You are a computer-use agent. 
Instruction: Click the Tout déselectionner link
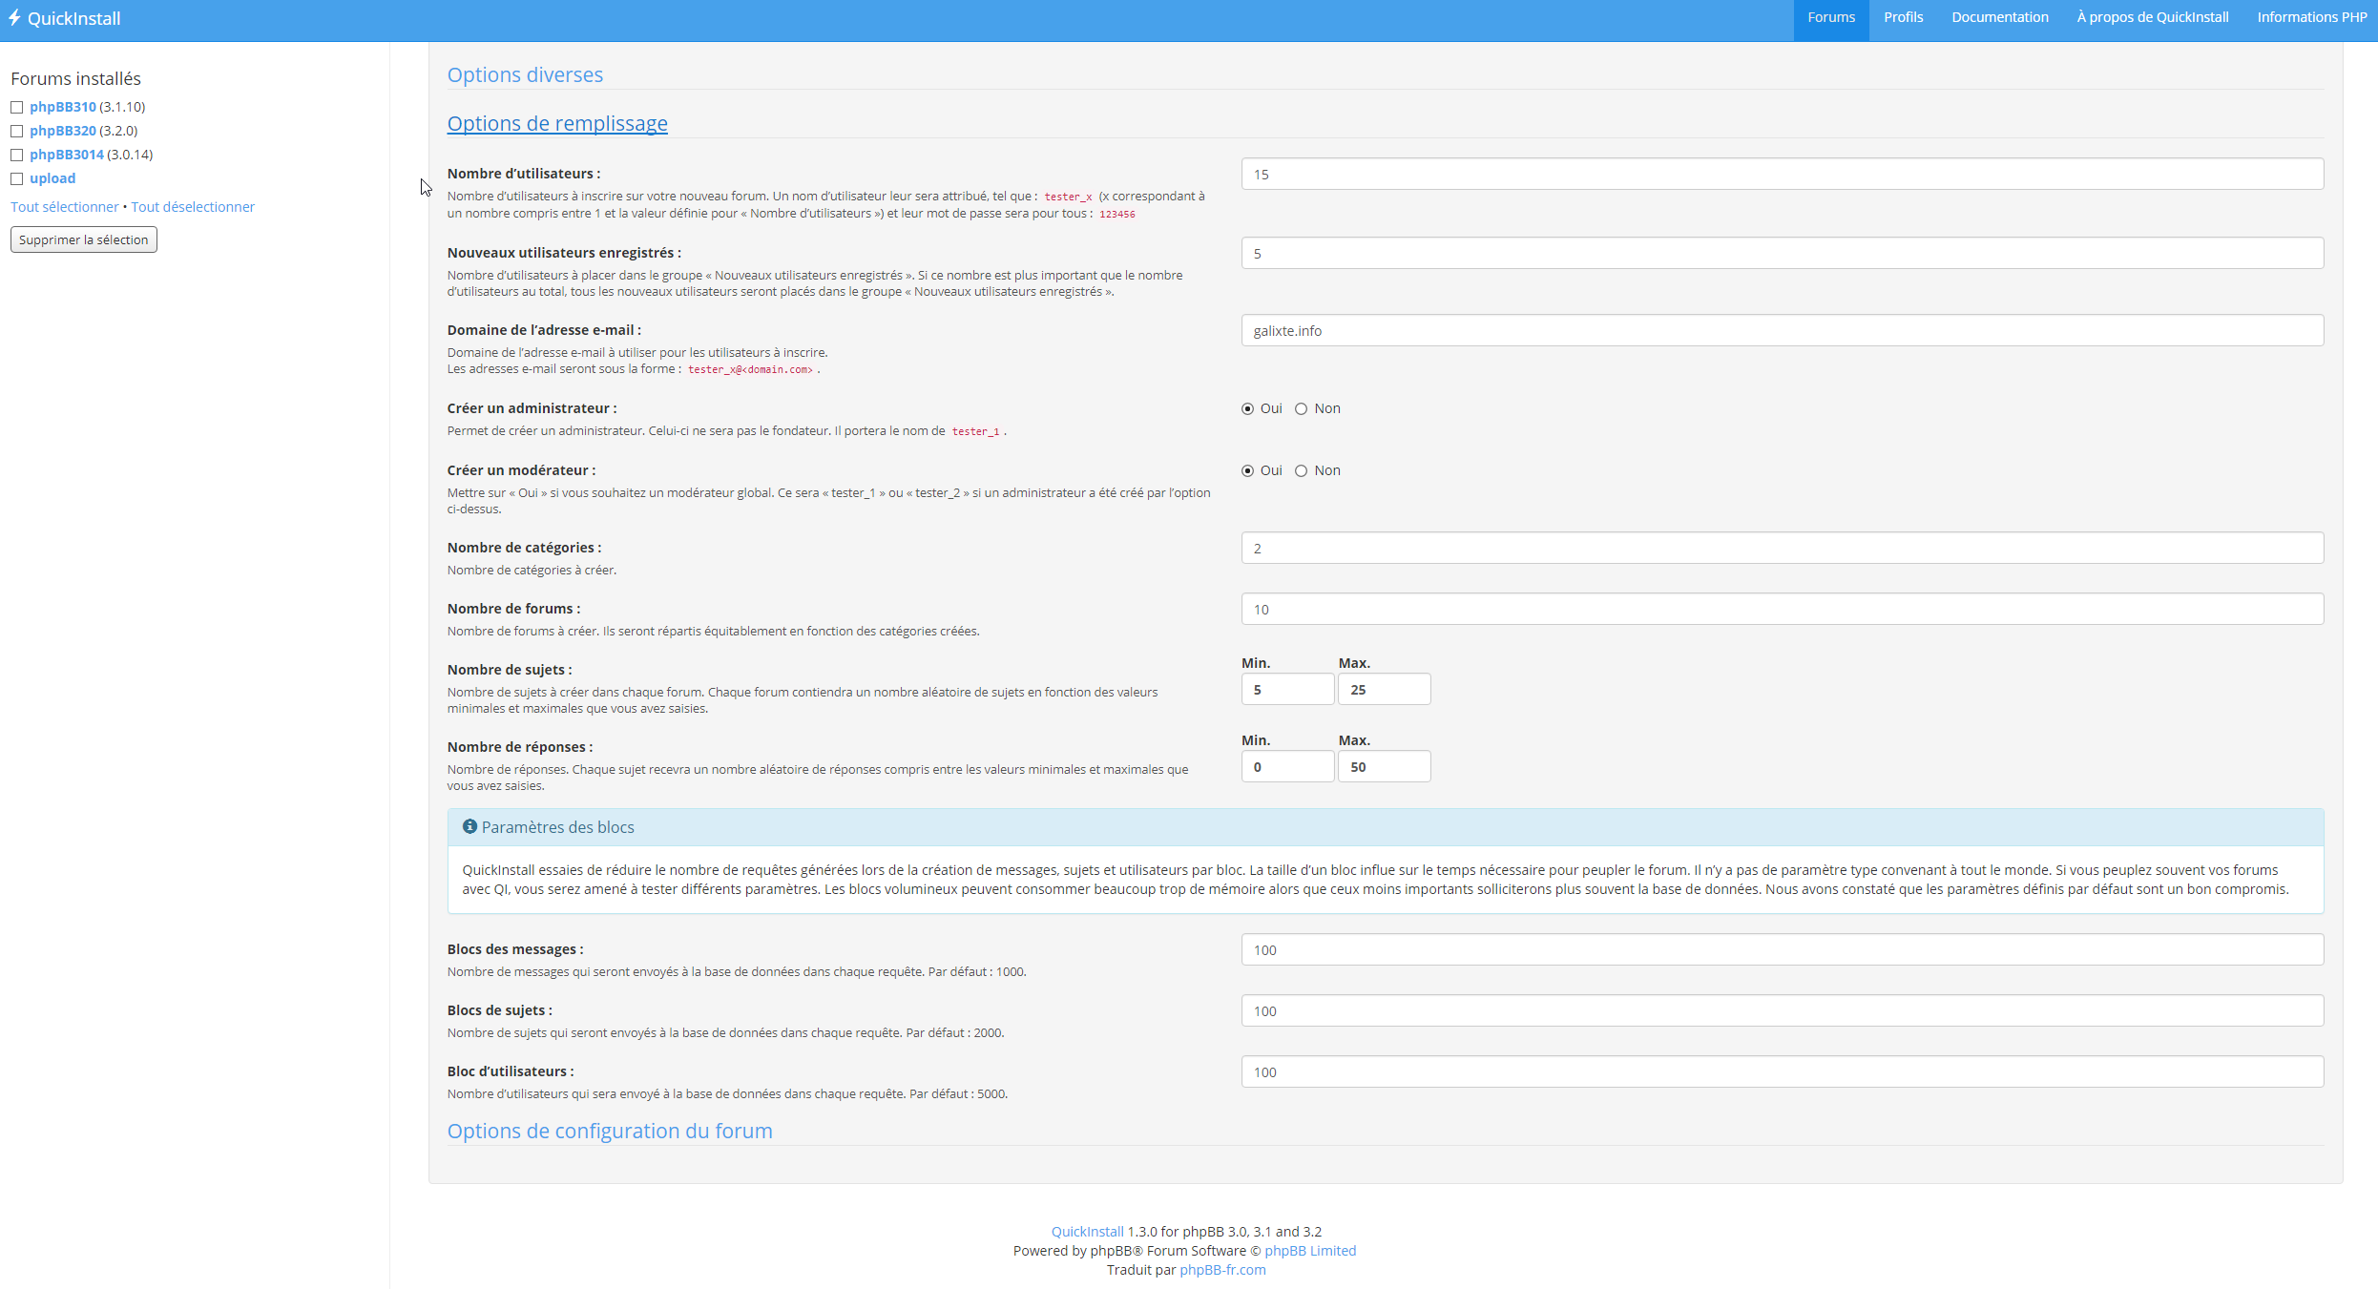click(193, 207)
